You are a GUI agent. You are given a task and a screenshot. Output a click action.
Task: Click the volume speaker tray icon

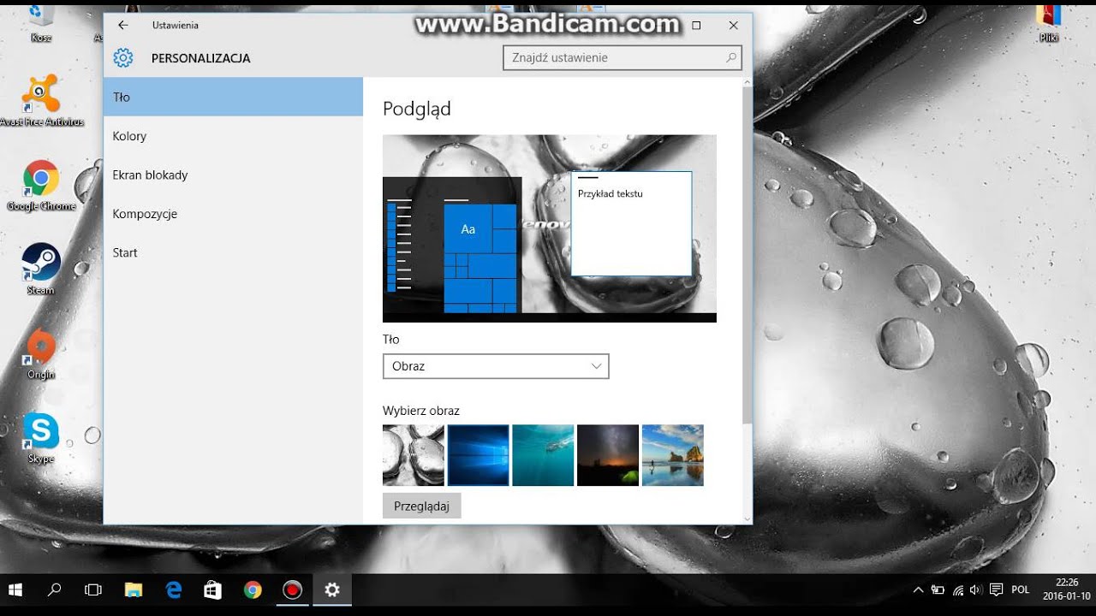(976, 589)
